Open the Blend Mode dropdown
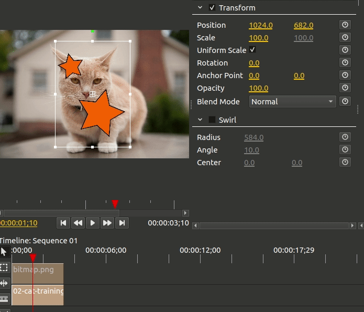This screenshot has width=364, height=312. [292, 102]
